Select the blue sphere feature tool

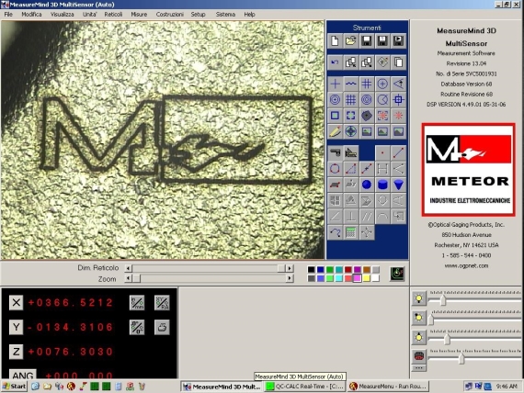click(367, 185)
